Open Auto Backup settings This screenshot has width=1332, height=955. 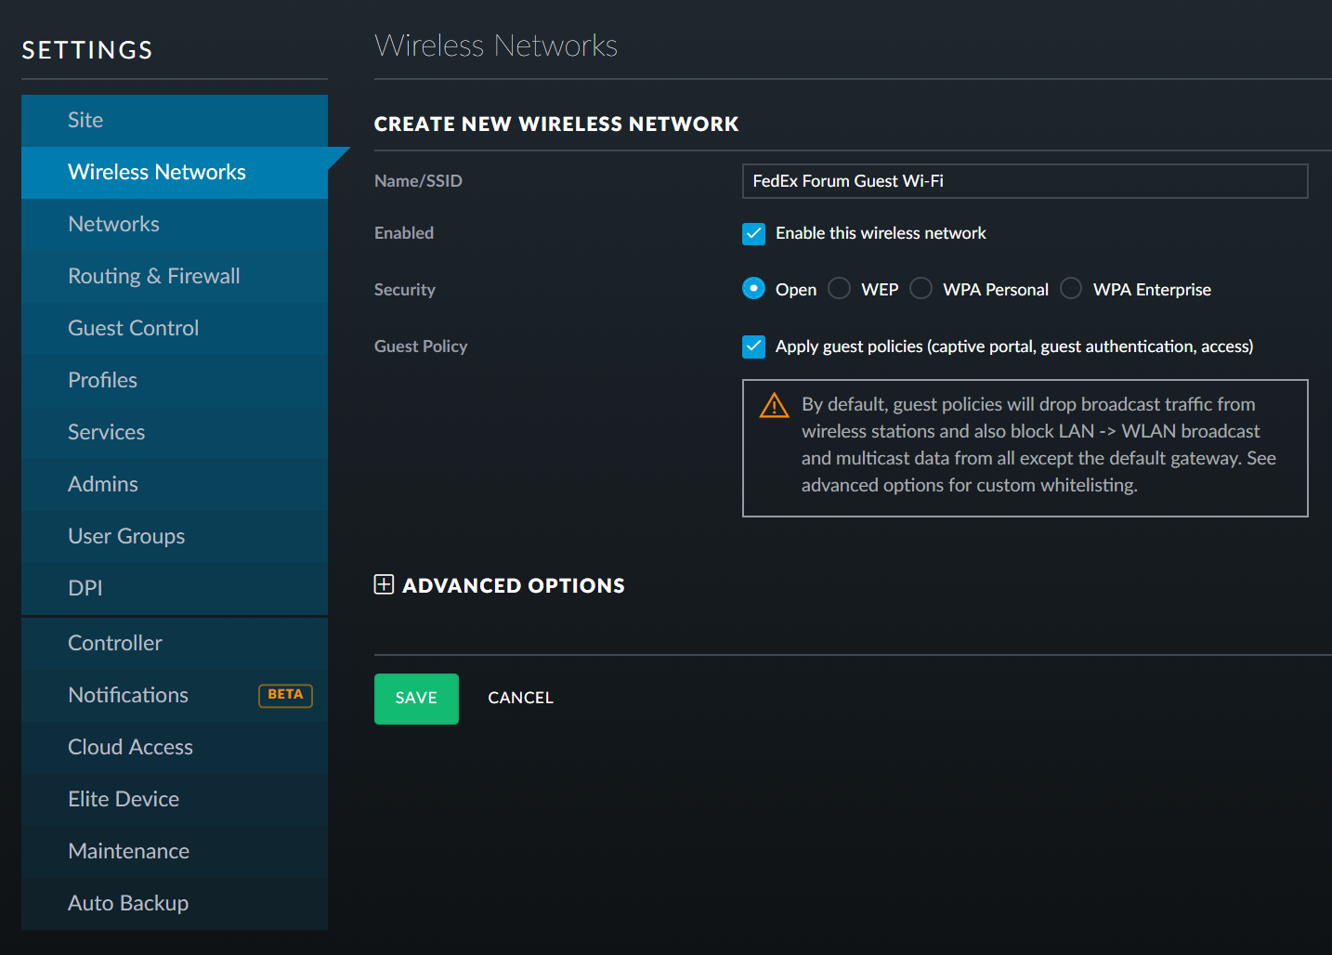(x=128, y=903)
